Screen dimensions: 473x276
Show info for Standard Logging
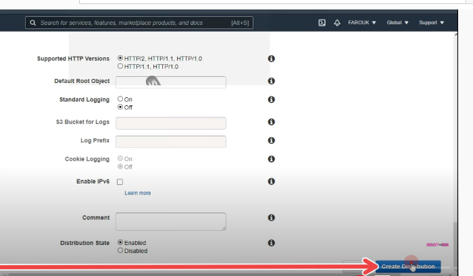tap(271, 99)
